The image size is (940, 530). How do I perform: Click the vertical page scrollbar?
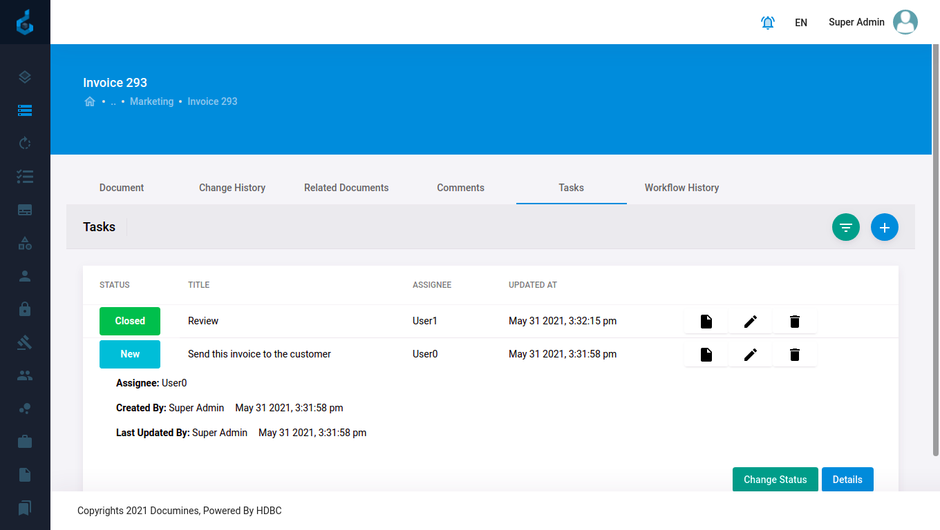tap(936, 248)
